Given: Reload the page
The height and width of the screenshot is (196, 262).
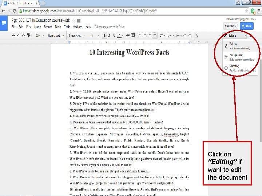Looking at the screenshot, I should point(15,11).
